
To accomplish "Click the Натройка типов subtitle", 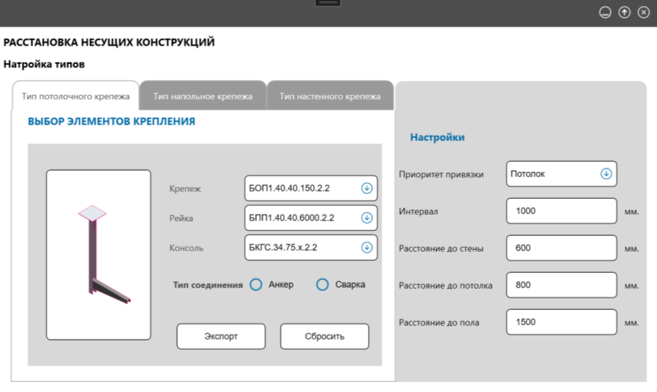I will (44, 65).
